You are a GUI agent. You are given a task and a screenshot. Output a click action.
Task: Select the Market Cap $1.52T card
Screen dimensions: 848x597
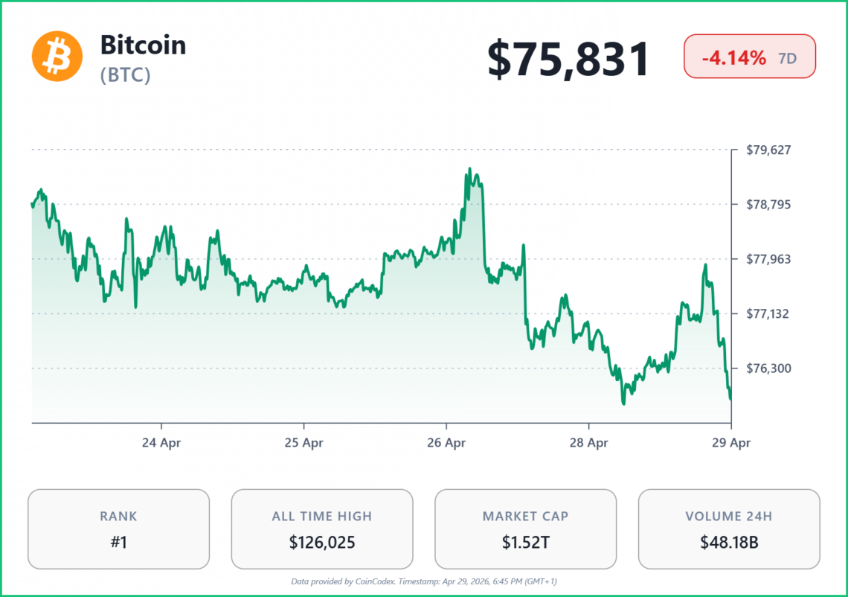click(x=525, y=529)
